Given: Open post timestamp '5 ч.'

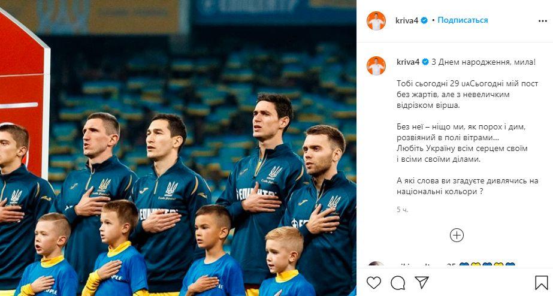Looking at the screenshot, I should coord(402,210).
